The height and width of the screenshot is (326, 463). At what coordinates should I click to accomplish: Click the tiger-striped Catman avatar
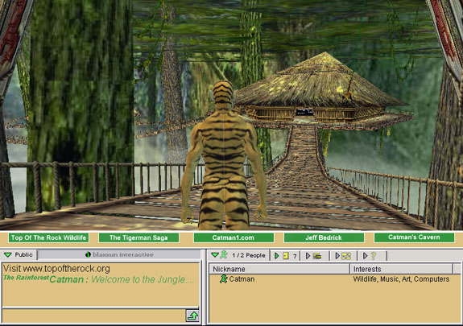tap(224, 156)
